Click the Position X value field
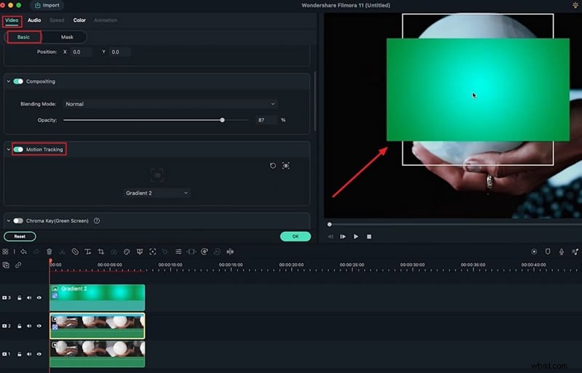 tap(81, 52)
